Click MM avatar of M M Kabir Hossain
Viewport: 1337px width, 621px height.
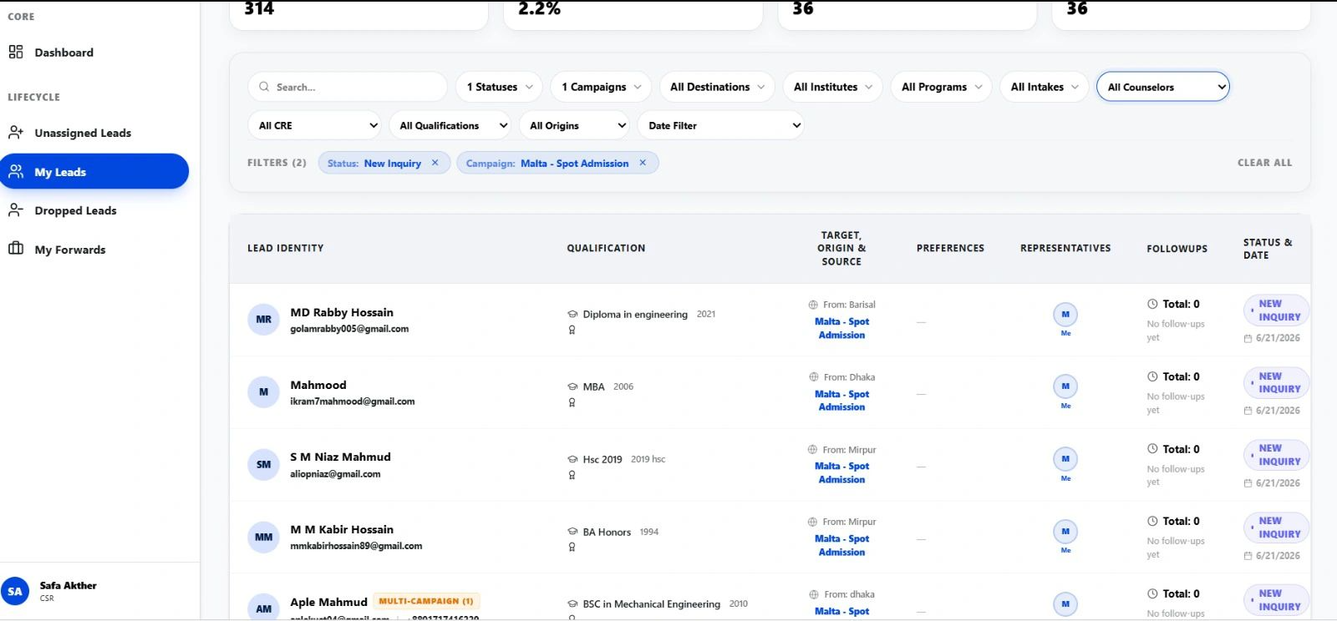(263, 538)
